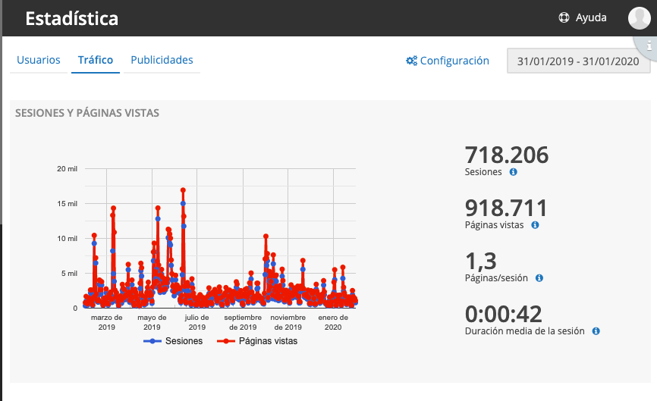This screenshot has height=401, width=657.
Task: Toggle Páginas vistas series in chart legend
Action: tap(258, 341)
